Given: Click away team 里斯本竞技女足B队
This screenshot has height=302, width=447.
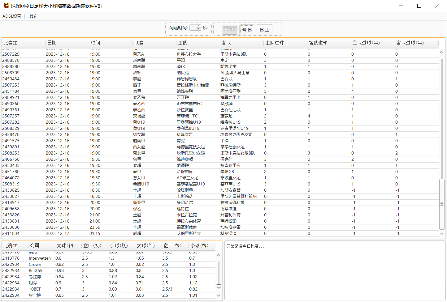Looking at the screenshot, I should coord(238,153).
